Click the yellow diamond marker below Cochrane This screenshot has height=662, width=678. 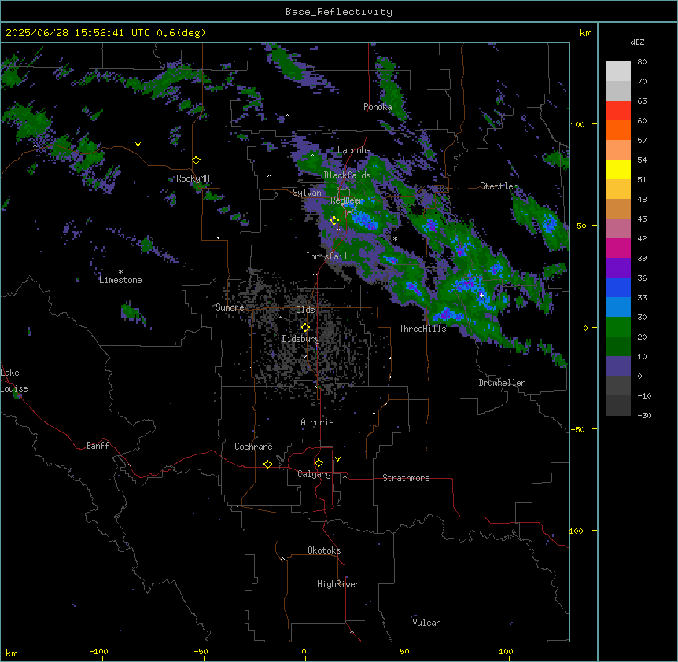267,464
